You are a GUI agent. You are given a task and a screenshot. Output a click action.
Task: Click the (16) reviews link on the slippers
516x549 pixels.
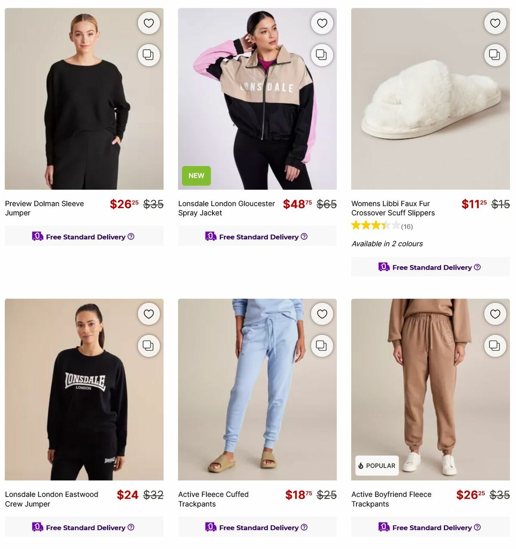(406, 226)
